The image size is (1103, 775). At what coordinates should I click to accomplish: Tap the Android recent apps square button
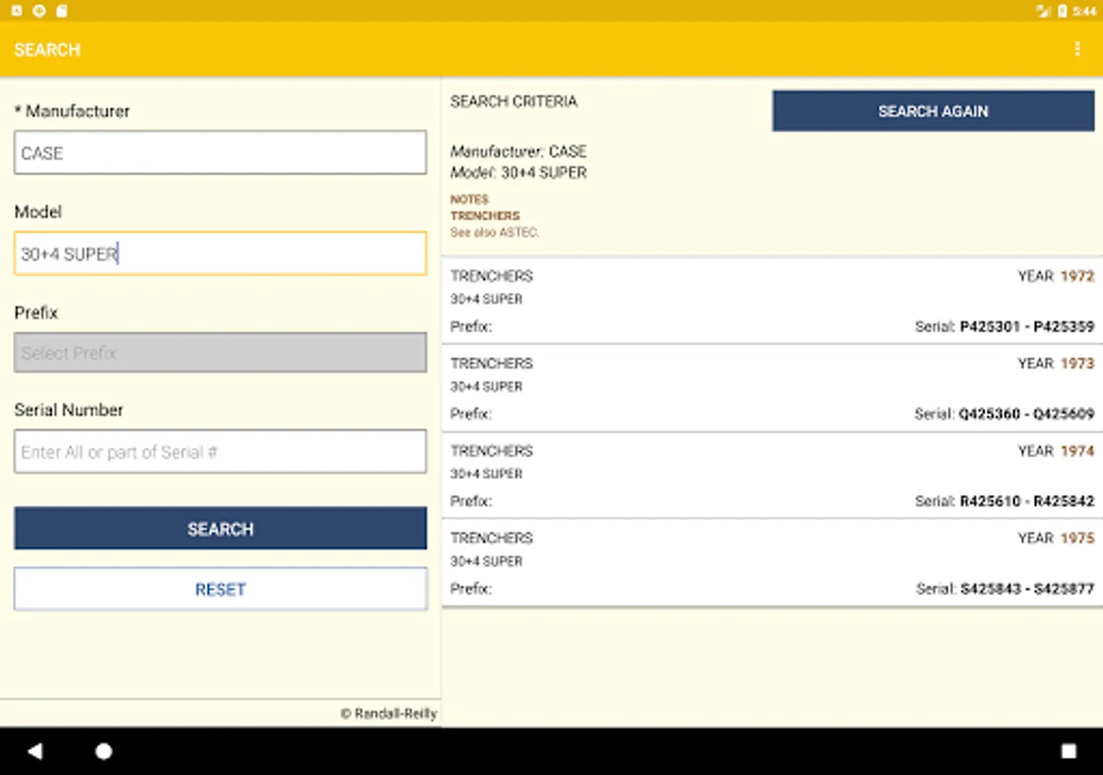(1069, 751)
